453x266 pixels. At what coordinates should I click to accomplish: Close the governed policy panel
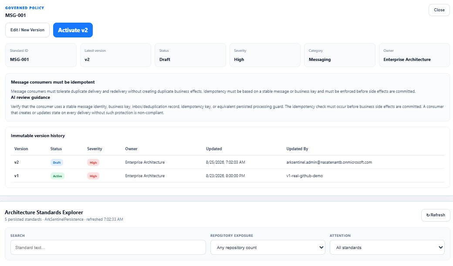pyautogui.click(x=439, y=10)
